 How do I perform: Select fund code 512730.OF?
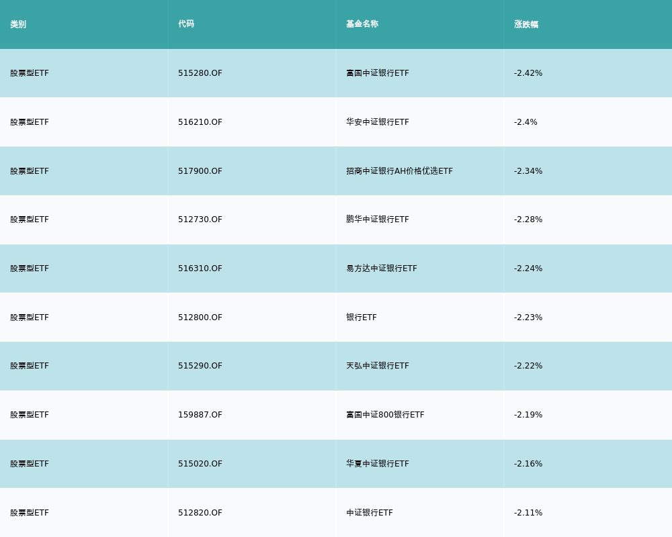[x=200, y=219]
